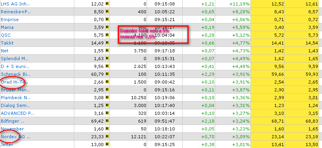This screenshot has width=322, height=148.
Task: Open the Bruder Man.. stock link
Action: tap(15, 90)
